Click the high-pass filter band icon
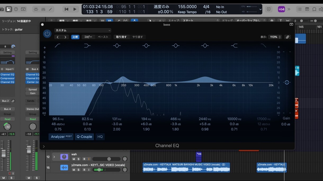This screenshot has height=181, width=323. (x=58, y=46)
